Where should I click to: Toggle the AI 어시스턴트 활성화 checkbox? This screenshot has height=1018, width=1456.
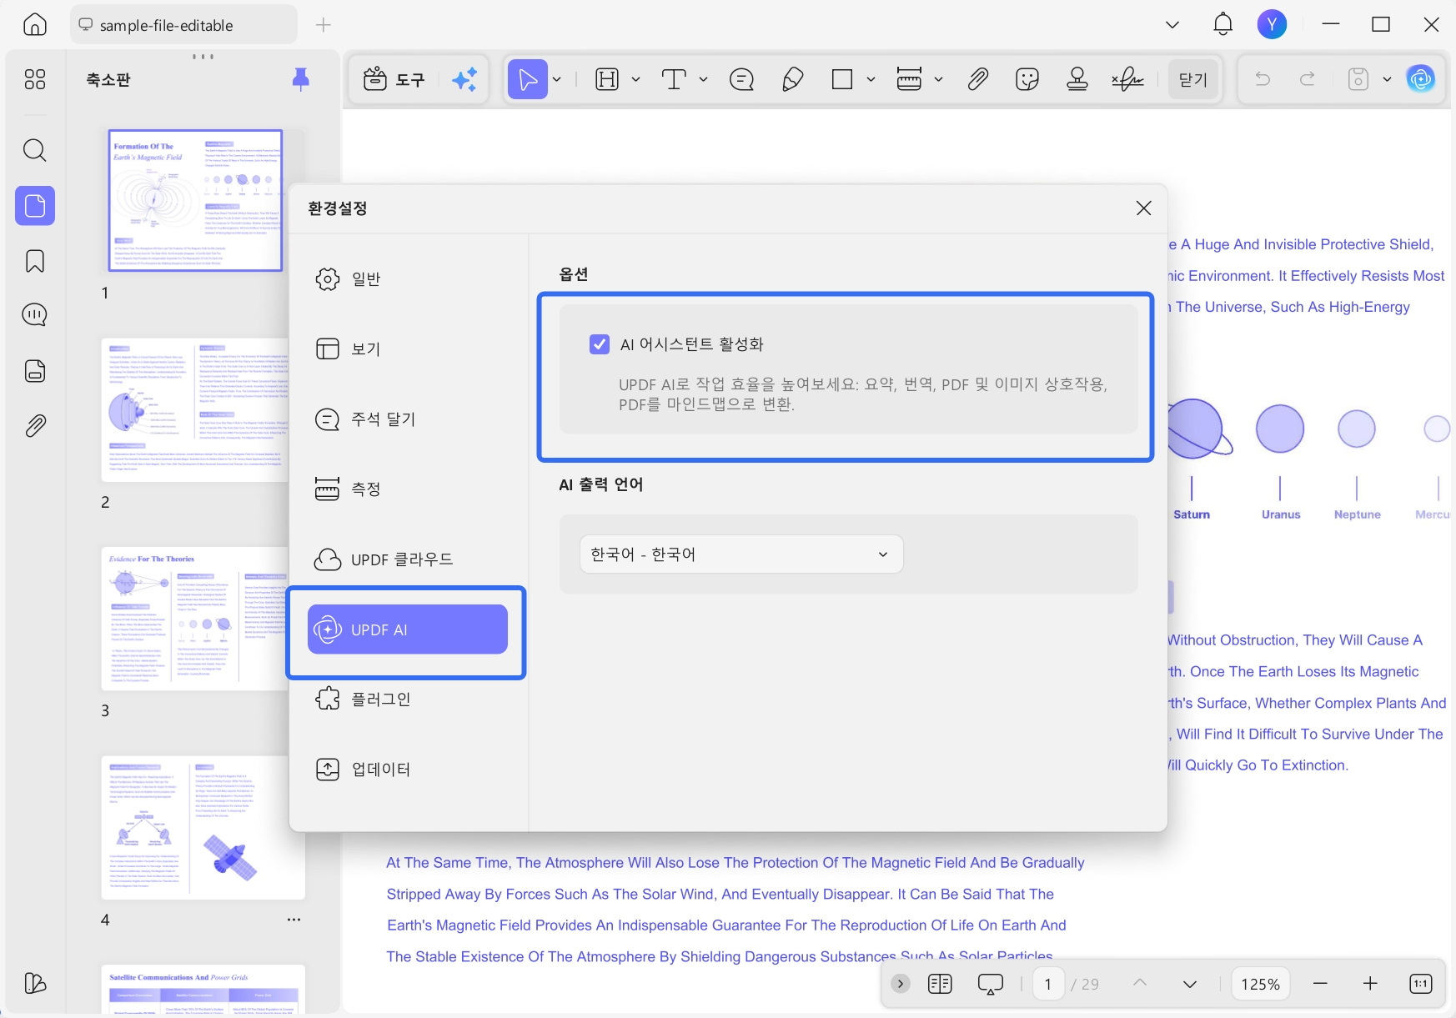tap(600, 344)
